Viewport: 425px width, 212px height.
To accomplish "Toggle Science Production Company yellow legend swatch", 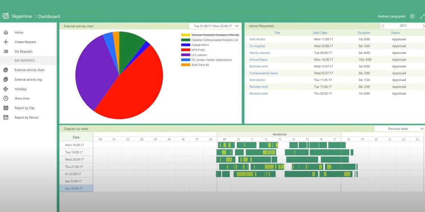I will pos(185,35).
